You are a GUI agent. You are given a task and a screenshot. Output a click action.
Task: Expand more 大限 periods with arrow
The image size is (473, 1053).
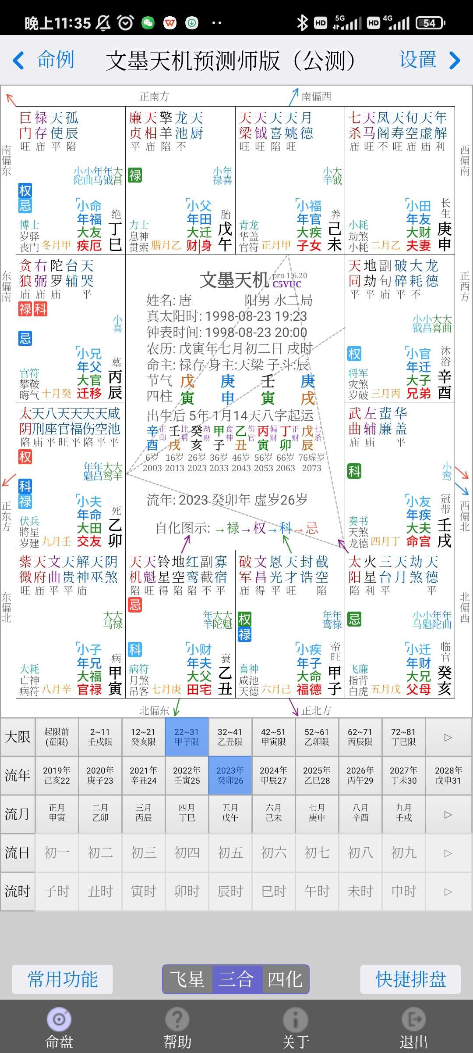[448, 737]
